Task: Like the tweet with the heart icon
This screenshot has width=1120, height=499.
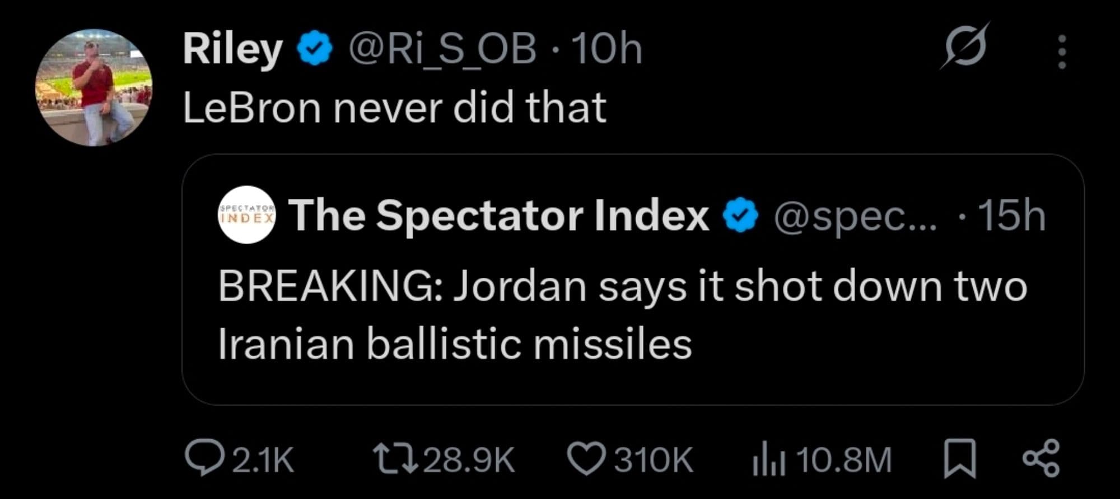Action: point(586,459)
